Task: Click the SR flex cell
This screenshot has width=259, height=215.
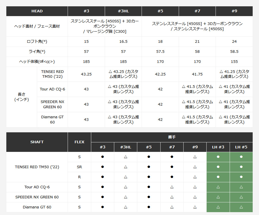Action: coord(79,167)
